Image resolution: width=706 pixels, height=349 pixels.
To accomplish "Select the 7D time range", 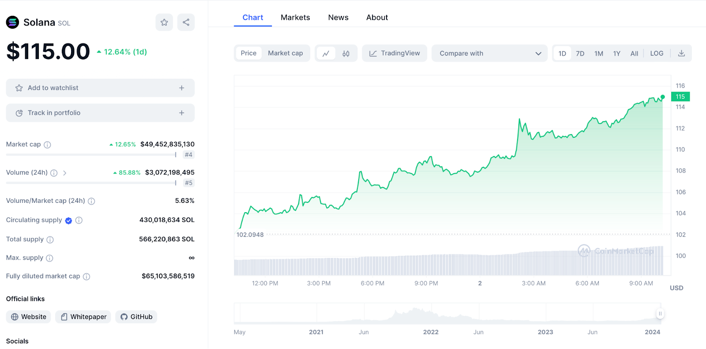I will pos(580,53).
